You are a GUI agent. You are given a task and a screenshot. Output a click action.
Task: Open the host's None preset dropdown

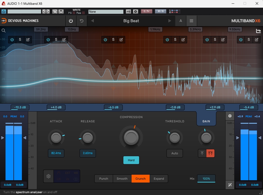click(x=106, y=12)
